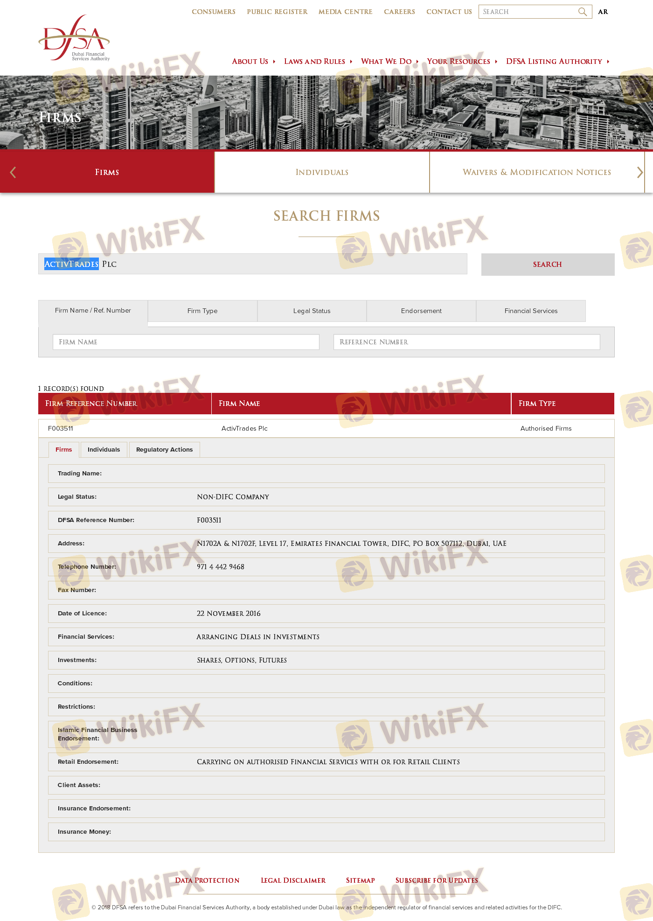Viewport: 653px width, 921px height.
Task: Expand Laws and Rules menu
Action: pos(318,62)
